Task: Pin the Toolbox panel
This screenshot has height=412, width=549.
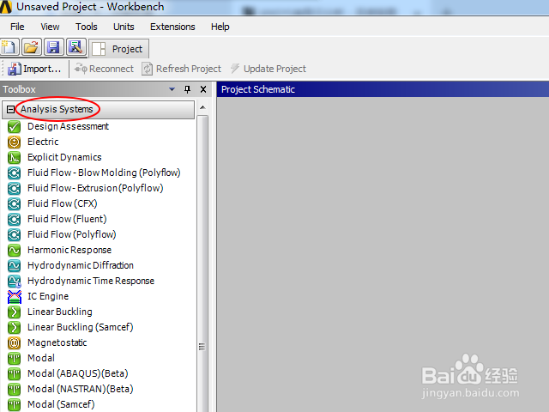Action: point(187,89)
